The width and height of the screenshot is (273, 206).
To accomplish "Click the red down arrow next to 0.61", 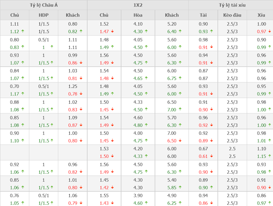I will (x=215, y=156).
